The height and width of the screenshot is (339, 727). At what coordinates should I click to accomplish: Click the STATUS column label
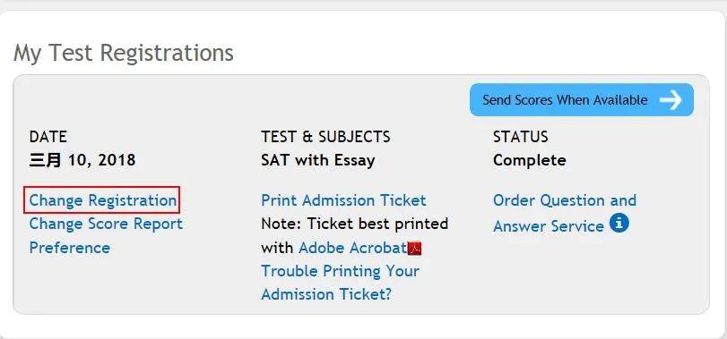coord(520,137)
